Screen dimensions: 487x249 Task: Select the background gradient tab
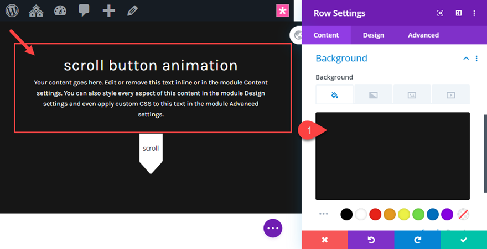click(x=374, y=94)
